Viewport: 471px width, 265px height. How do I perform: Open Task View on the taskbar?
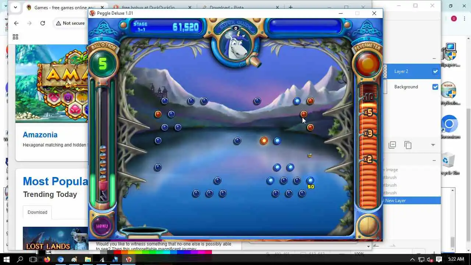[33, 259]
